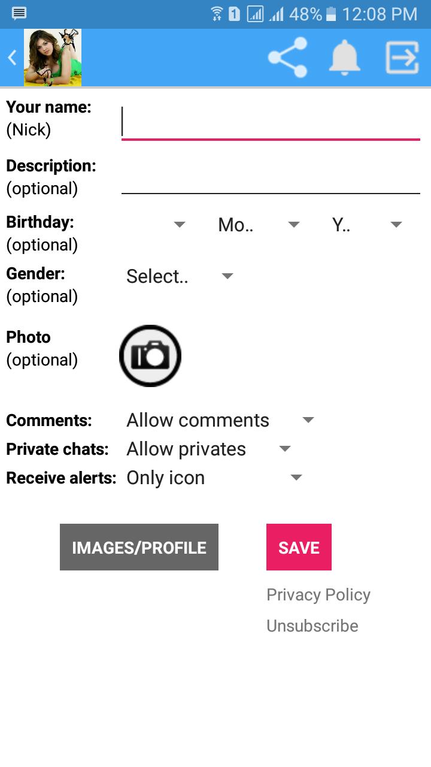Tap the notification bell icon
This screenshot has width=431, height=767.
point(345,58)
